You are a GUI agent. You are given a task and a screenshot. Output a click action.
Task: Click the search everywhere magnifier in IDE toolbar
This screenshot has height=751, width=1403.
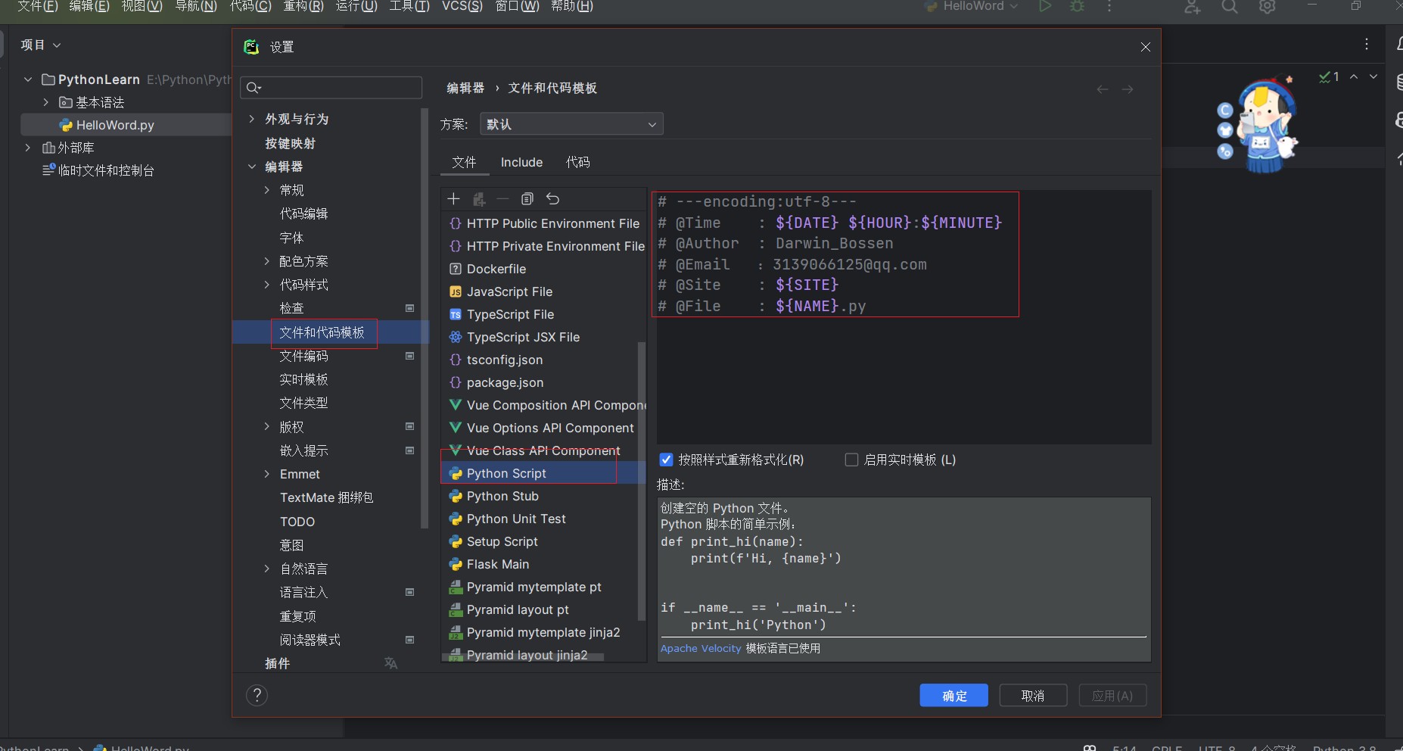(x=1230, y=7)
